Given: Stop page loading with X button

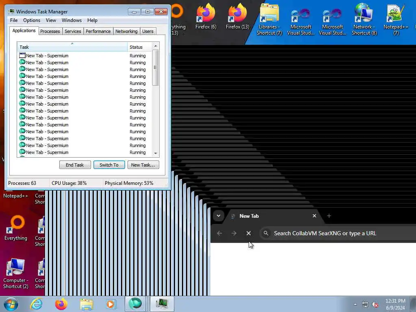Looking at the screenshot, I should (x=249, y=233).
